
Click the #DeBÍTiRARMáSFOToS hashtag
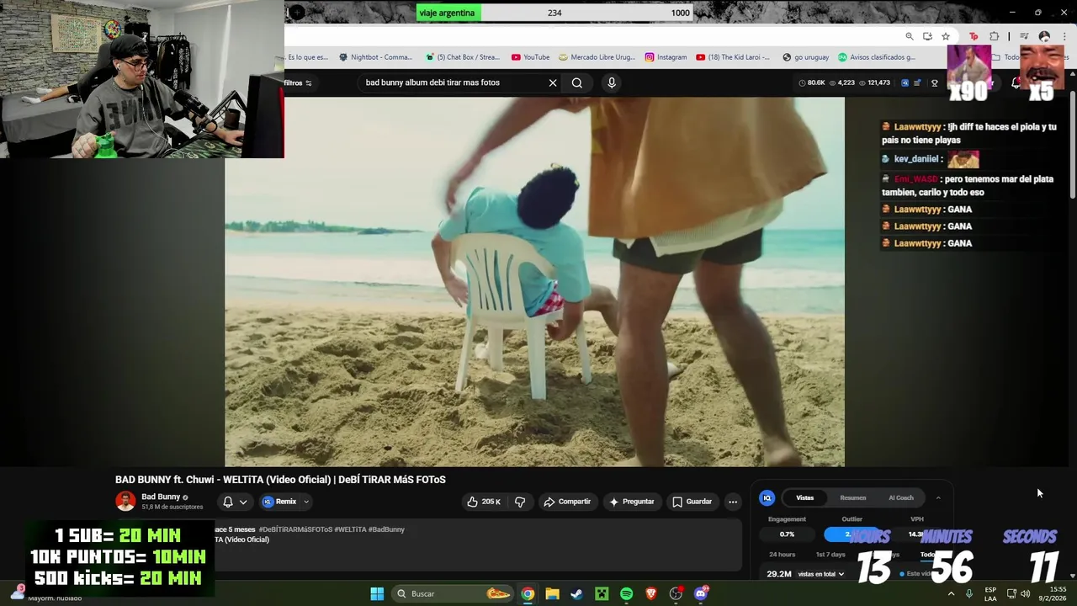295,529
